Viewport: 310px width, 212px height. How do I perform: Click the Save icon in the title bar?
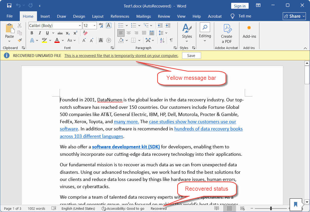[x=9, y=5]
